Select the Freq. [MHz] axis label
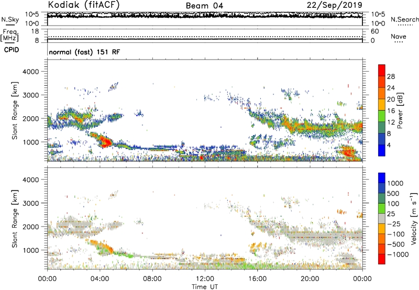419x290 pixels. point(9,35)
